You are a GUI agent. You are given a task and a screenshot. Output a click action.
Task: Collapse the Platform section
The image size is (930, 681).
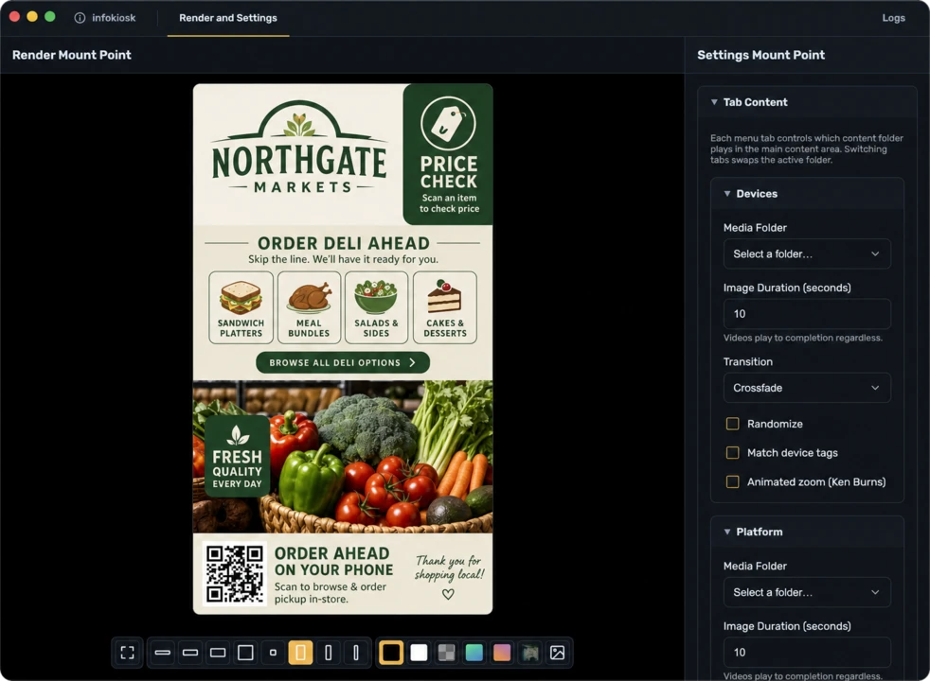point(727,532)
